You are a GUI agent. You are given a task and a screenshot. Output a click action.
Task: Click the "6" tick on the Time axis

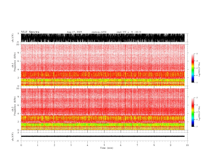click(121, 145)
